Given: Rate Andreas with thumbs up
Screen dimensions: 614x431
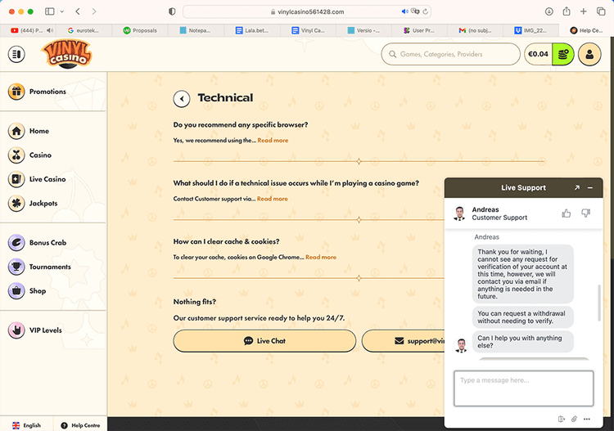Looking at the screenshot, I should [567, 213].
